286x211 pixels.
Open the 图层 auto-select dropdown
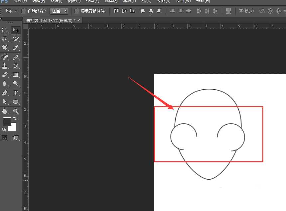pyautogui.click(x=59, y=11)
